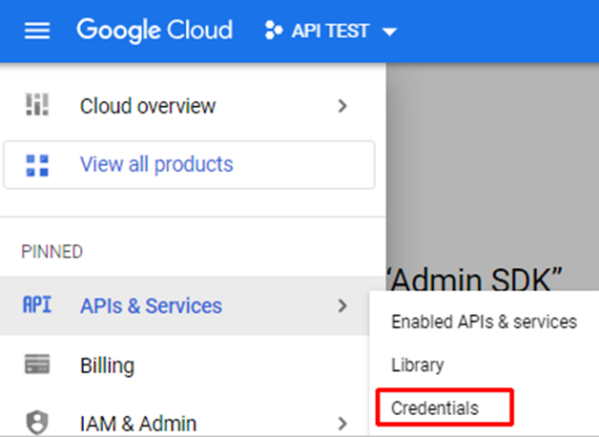Click the Billing credit card icon
Image resolution: width=599 pixels, height=437 pixels.
[36, 365]
